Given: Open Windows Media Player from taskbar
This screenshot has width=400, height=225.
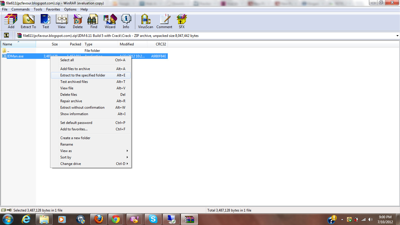Looking at the screenshot, I should 62,219.
